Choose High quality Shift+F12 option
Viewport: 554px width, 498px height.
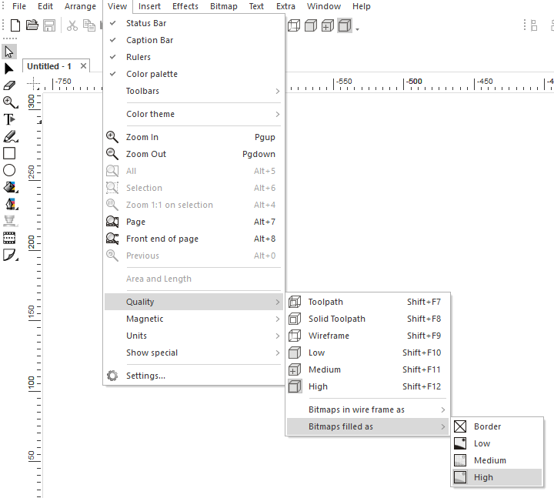(368, 386)
